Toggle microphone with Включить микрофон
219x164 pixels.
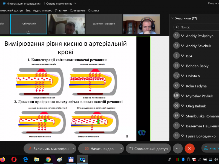tap(47, 149)
